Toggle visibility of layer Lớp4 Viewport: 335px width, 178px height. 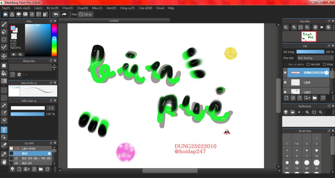pos(285,92)
